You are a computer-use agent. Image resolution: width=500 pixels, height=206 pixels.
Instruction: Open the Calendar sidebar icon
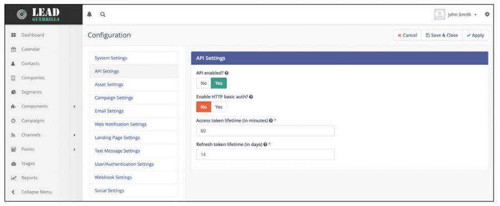[13, 49]
